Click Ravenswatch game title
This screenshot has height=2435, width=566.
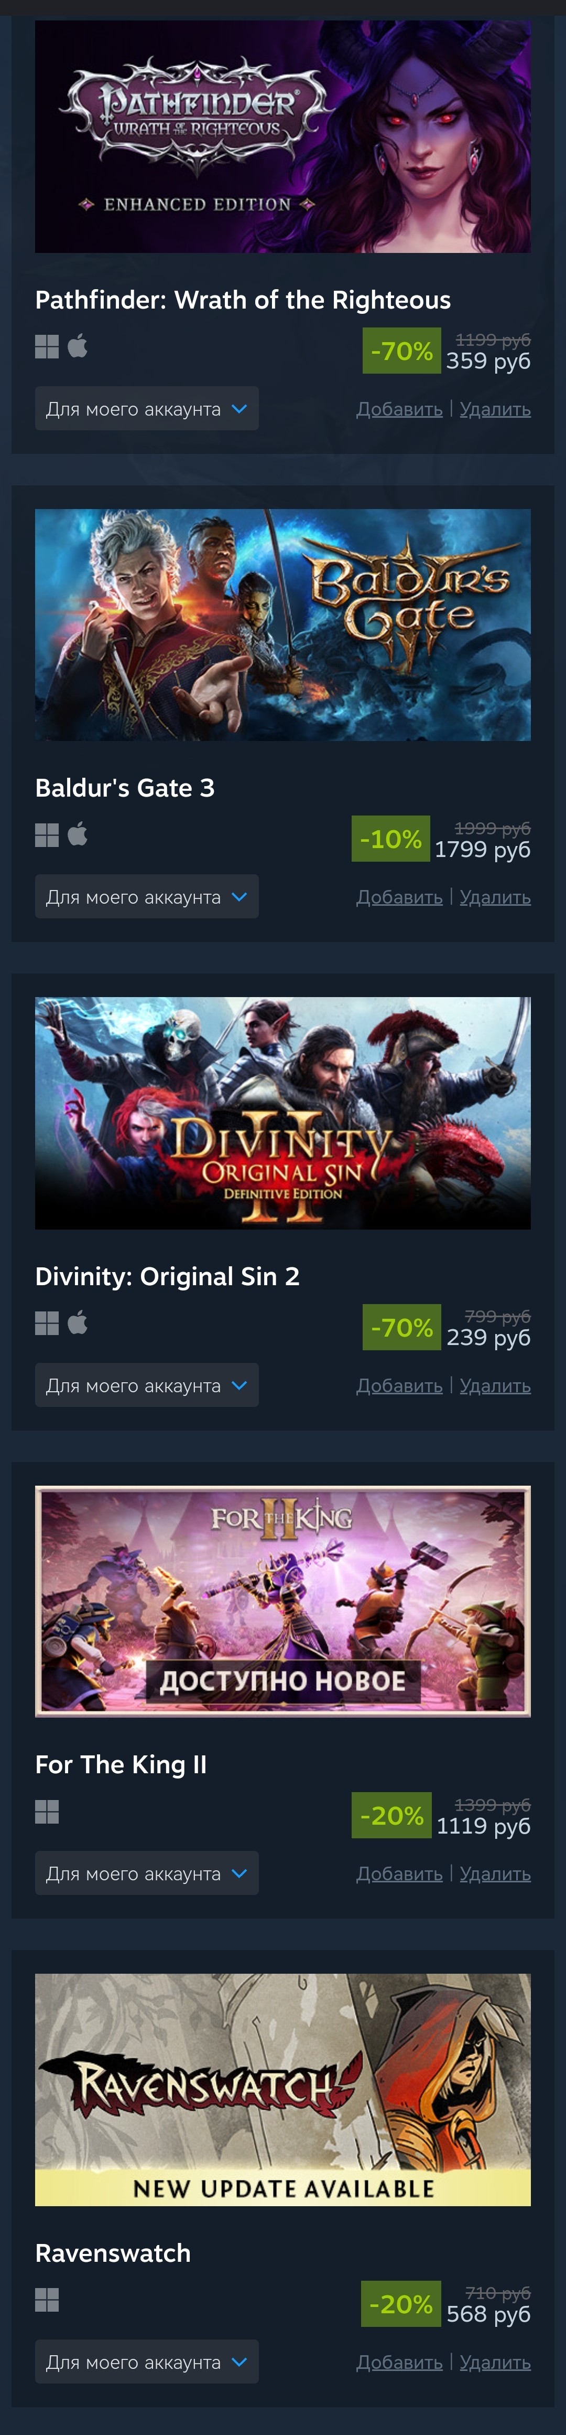point(113,2252)
